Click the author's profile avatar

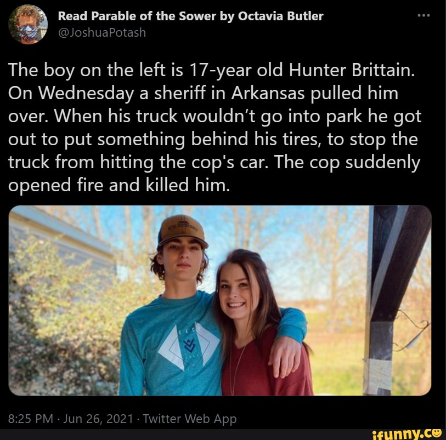point(28,25)
